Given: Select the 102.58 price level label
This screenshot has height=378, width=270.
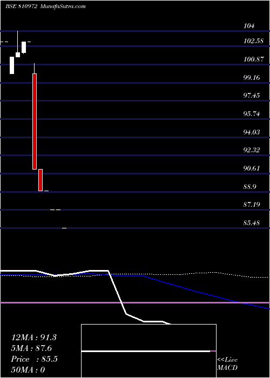Looking at the screenshot, I should click(253, 41).
